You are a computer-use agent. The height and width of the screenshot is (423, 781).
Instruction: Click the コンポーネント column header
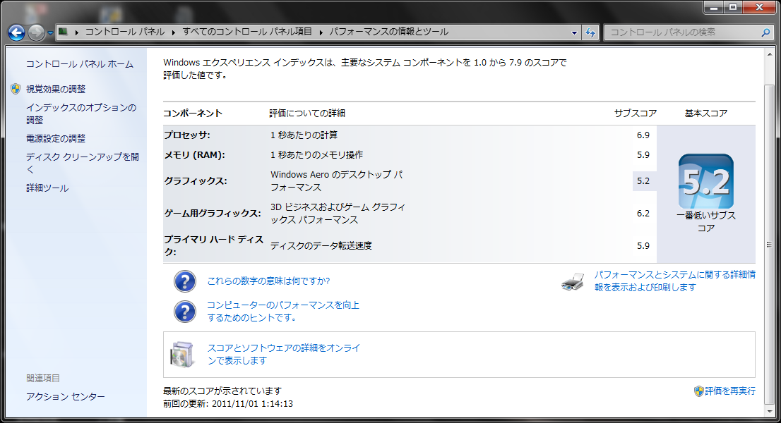(193, 114)
